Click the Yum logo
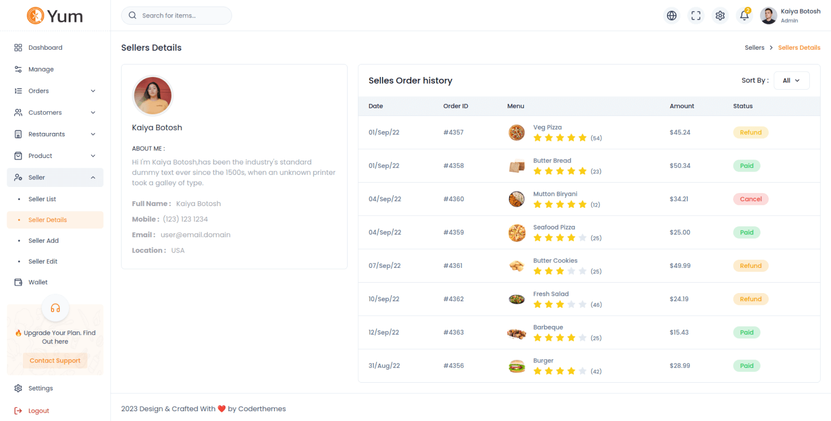The image size is (831, 421). [55, 16]
